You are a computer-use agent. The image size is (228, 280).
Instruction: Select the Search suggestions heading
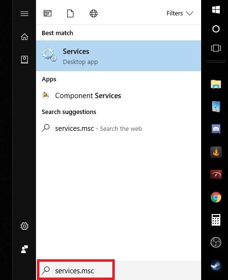coord(69,112)
